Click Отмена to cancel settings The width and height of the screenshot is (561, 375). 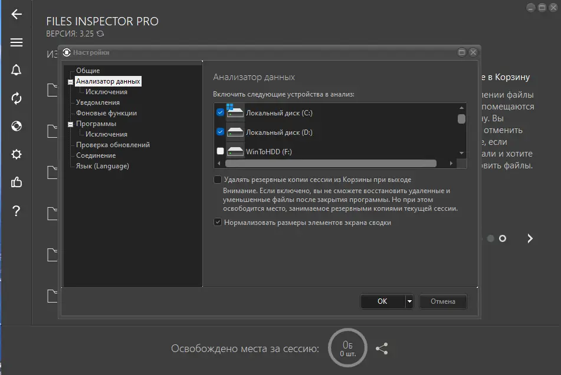pos(443,301)
